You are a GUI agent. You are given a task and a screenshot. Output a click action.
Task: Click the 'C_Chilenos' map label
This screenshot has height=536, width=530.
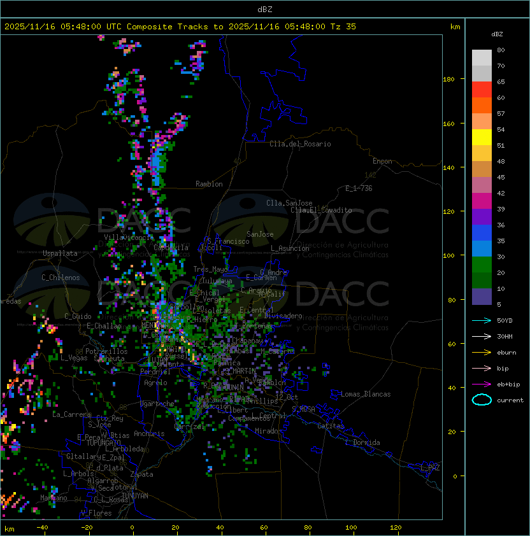61,278
